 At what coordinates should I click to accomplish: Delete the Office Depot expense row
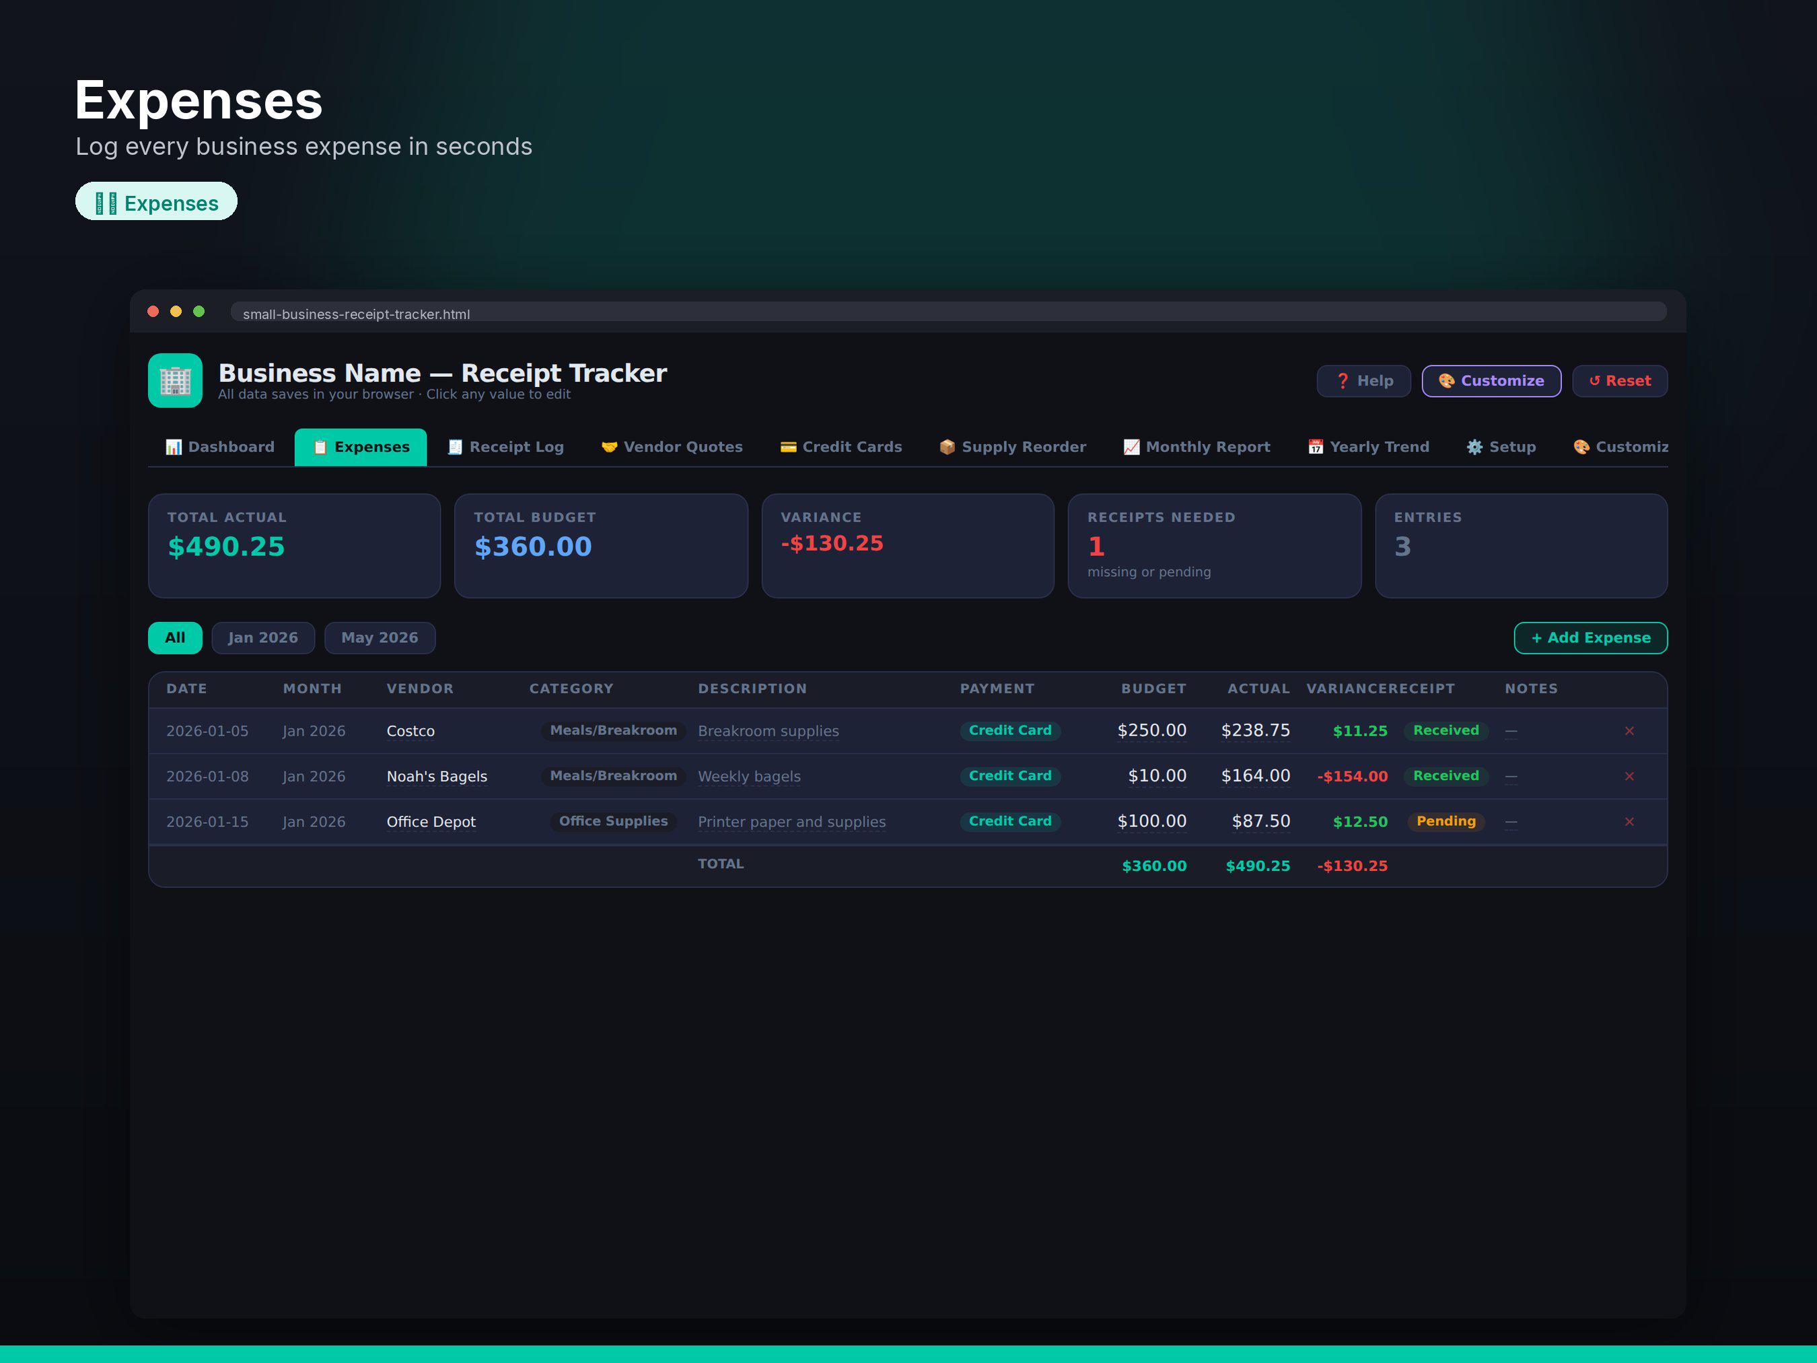pyautogui.click(x=1629, y=822)
